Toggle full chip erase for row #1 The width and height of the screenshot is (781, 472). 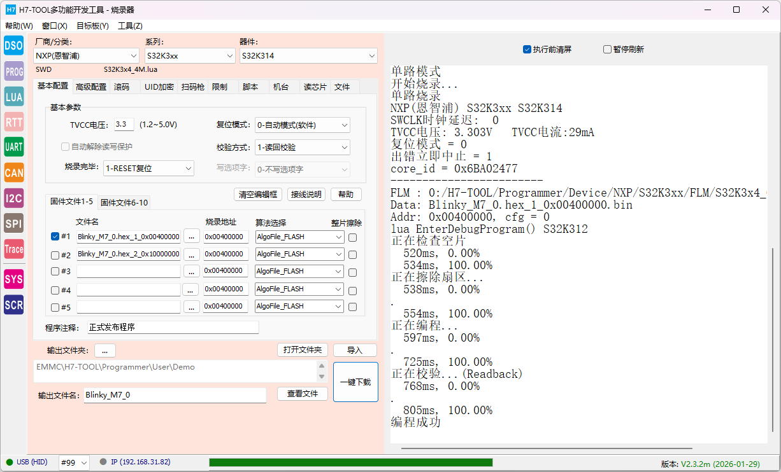pyautogui.click(x=352, y=237)
